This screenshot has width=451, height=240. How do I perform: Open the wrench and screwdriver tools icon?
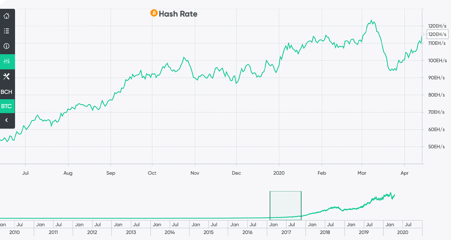(7, 76)
